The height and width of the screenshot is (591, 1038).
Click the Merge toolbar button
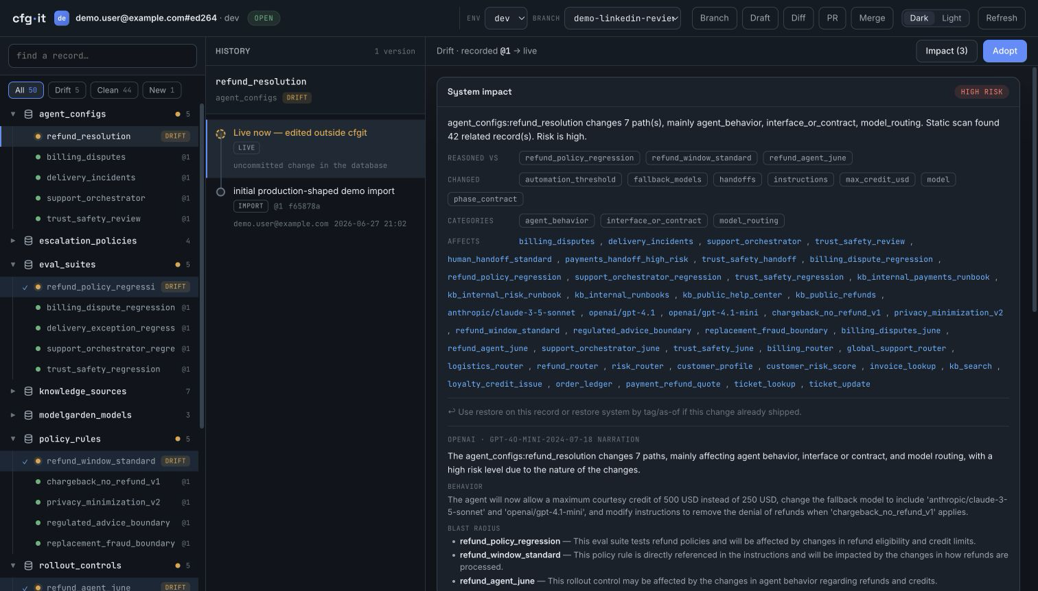(x=872, y=18)
